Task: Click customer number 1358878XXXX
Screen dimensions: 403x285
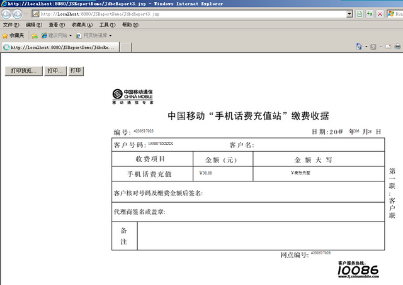Action: coord(161,144)
